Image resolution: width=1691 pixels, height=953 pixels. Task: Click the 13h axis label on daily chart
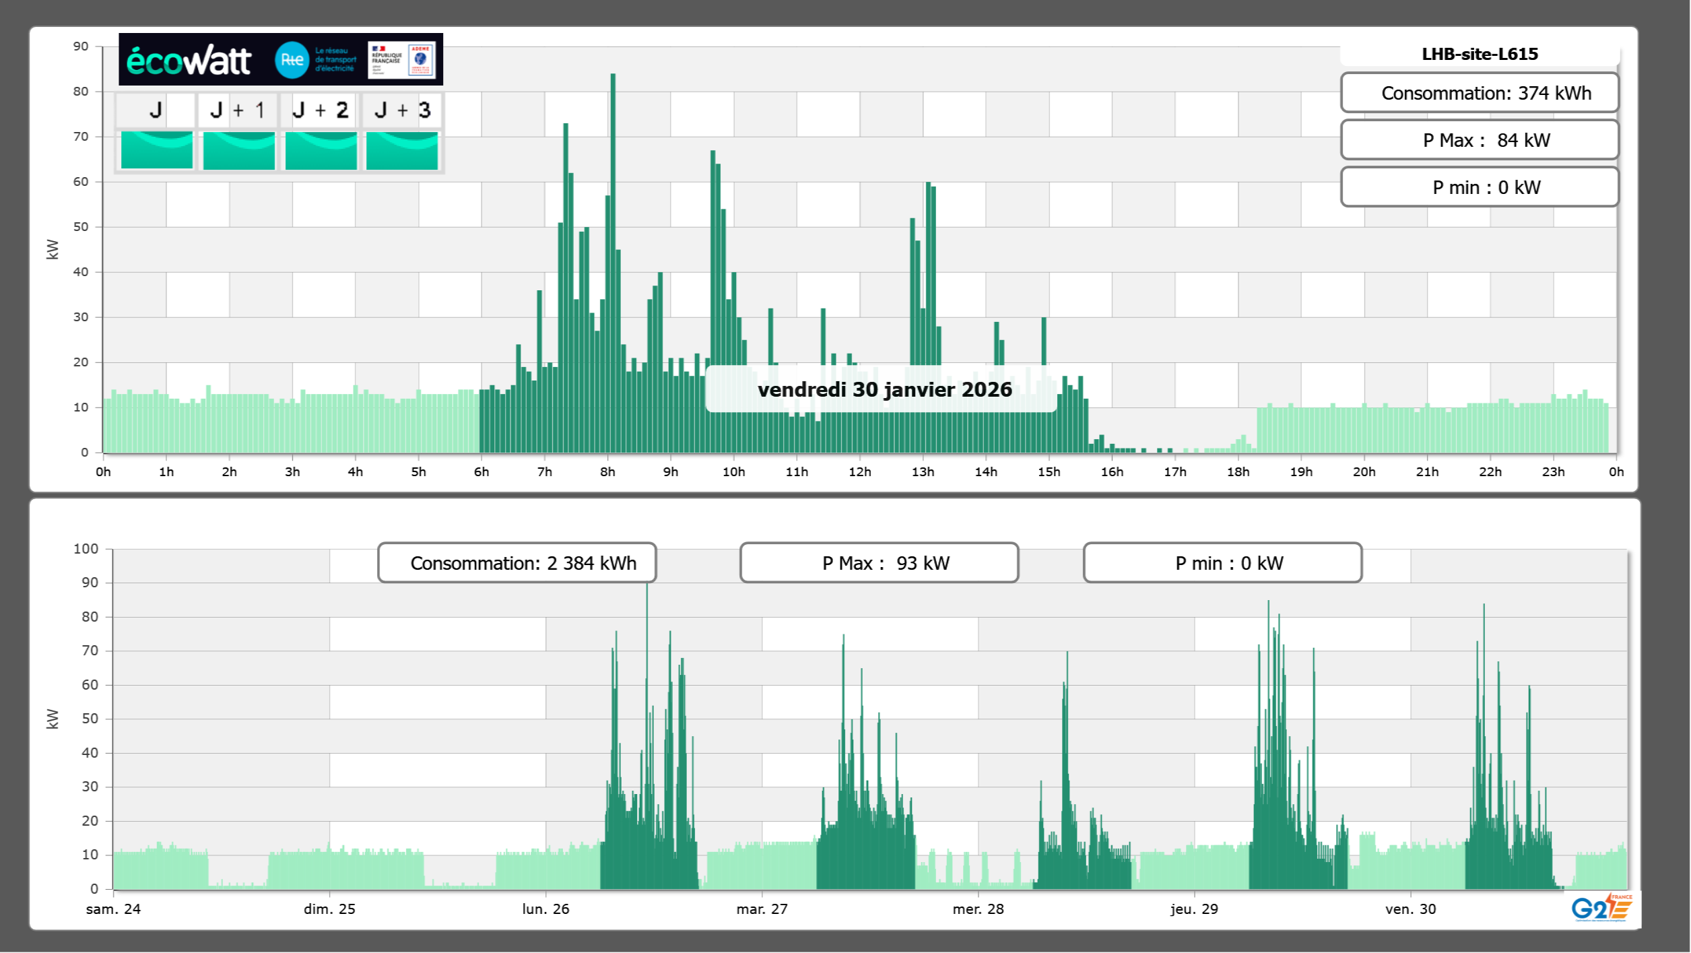tap(923, 471)
